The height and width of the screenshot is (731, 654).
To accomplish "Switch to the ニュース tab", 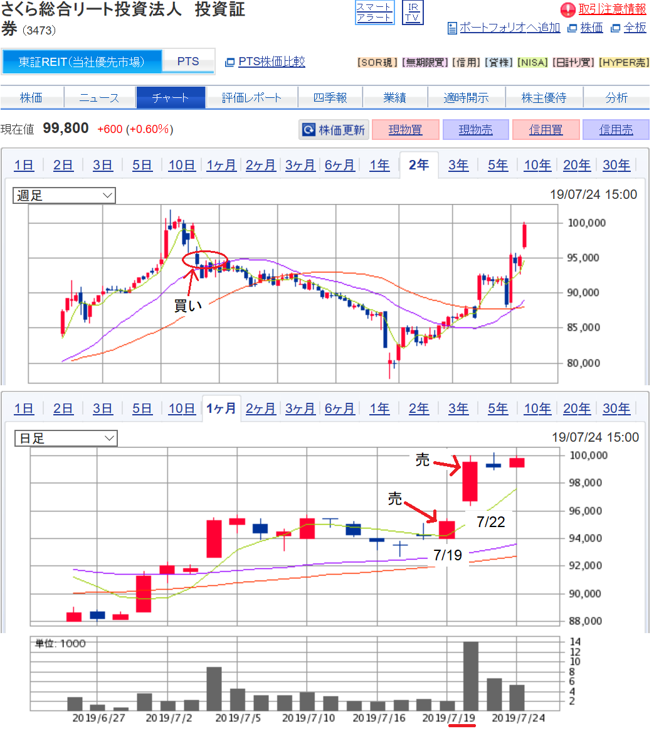I will [100, 97].
